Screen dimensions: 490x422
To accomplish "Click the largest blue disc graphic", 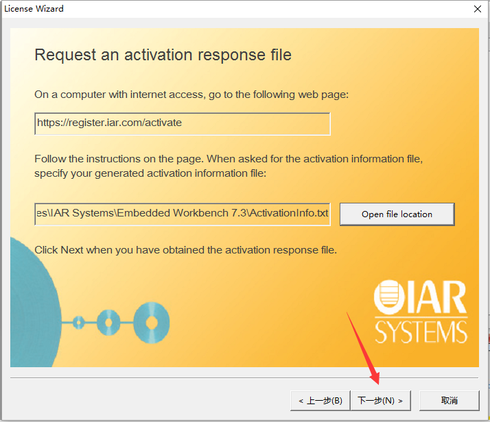I will [x=151, y=320].
